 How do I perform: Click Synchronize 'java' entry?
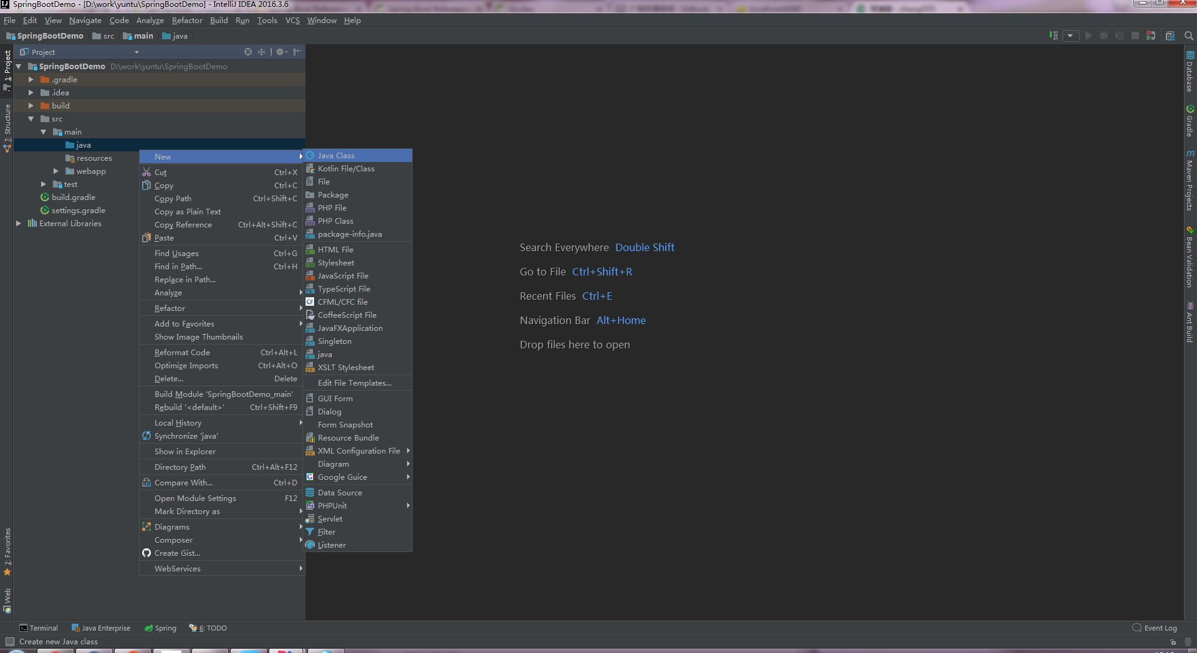click(222, 436)
